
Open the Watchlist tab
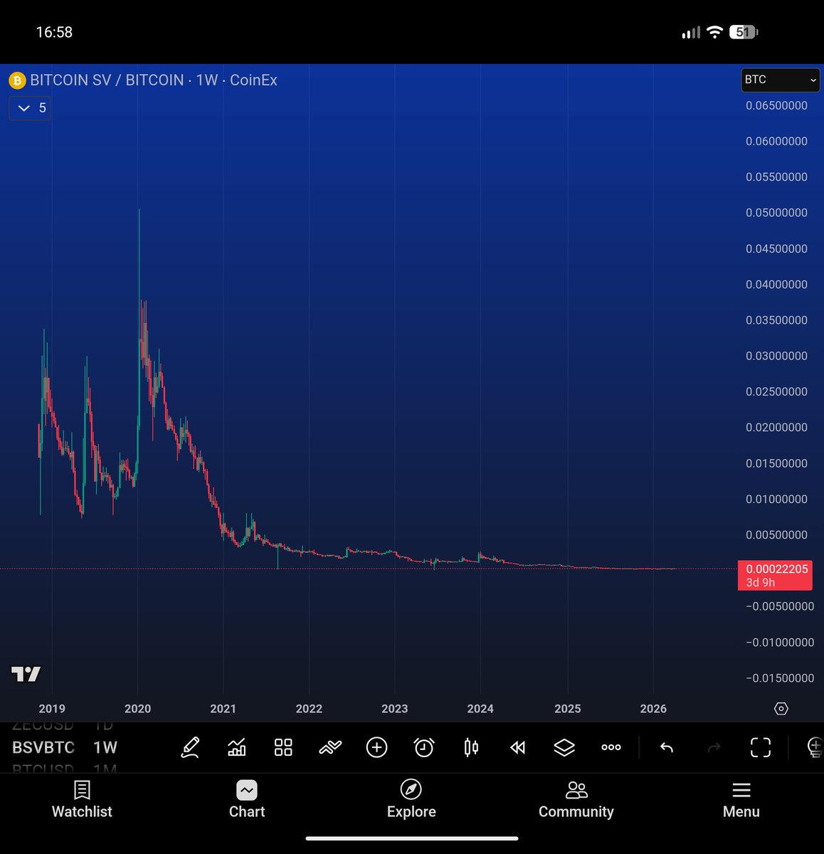[82, 799]
